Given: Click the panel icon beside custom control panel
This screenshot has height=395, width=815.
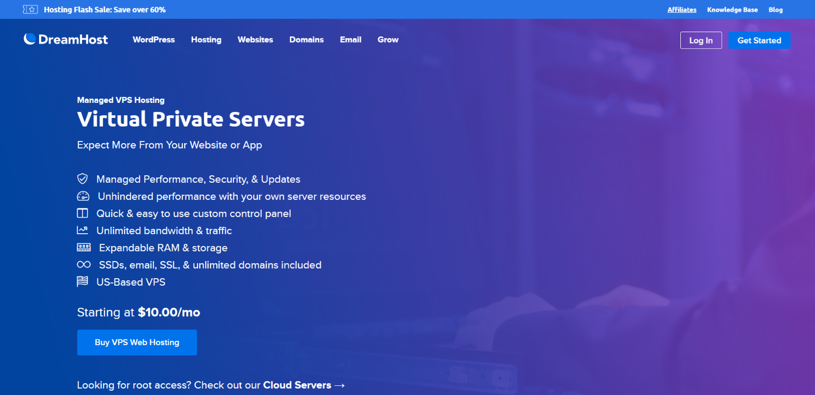Looking at the screenshot, I should tap(82, 213).
